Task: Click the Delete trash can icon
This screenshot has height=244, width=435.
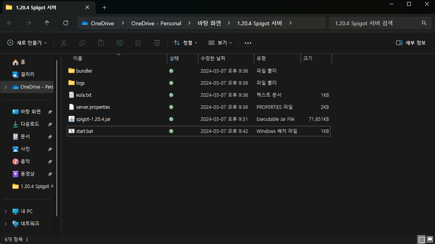Action: (157, 43)
